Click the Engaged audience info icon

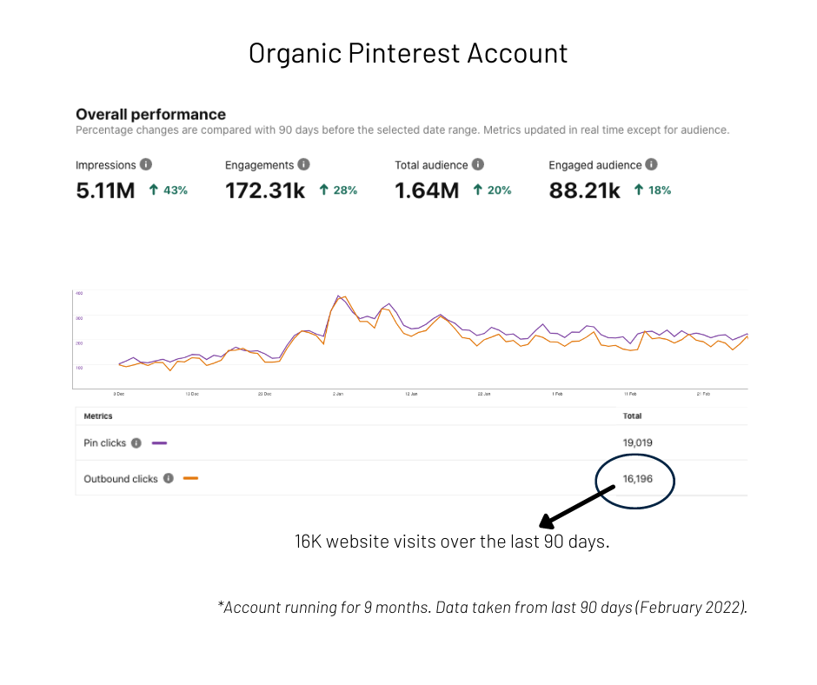pos(651,165)
